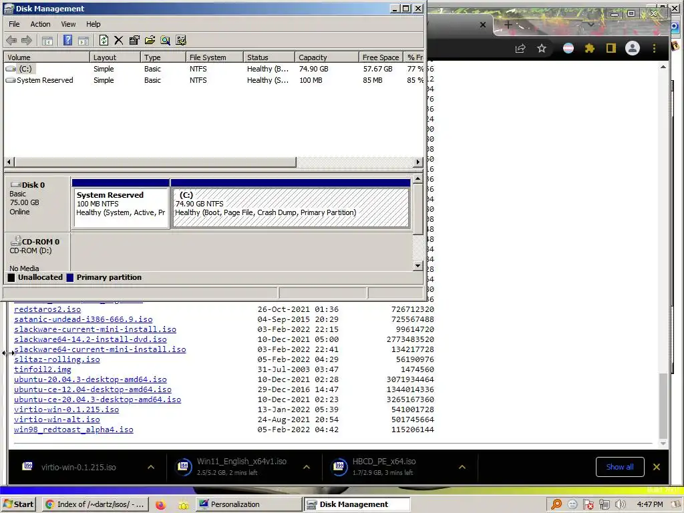The height and width of the screenshot is (513, 684).
Task: Click the Open folder toolbar icon
Action: click(150, 41)
